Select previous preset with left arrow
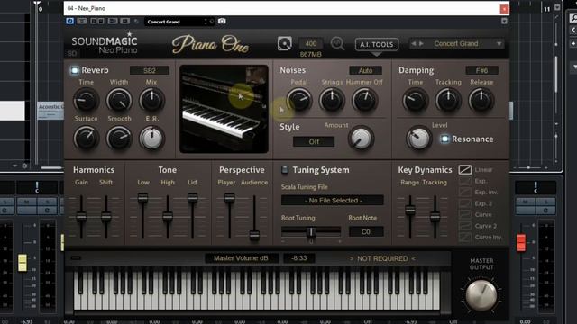Image resolution: width=577 pixels, height=324 pixels. 413,44
